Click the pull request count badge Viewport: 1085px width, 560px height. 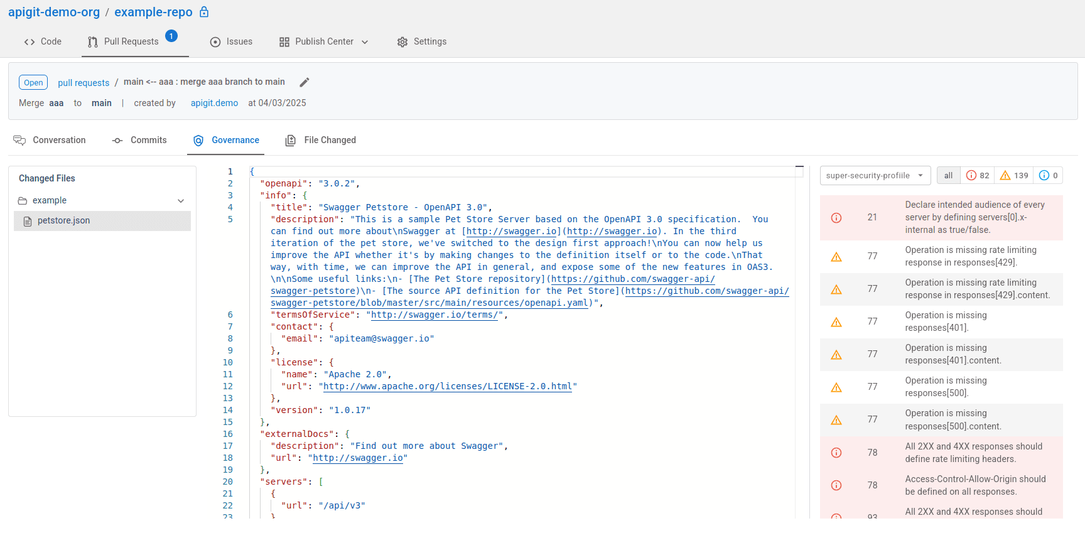[171, 36]
